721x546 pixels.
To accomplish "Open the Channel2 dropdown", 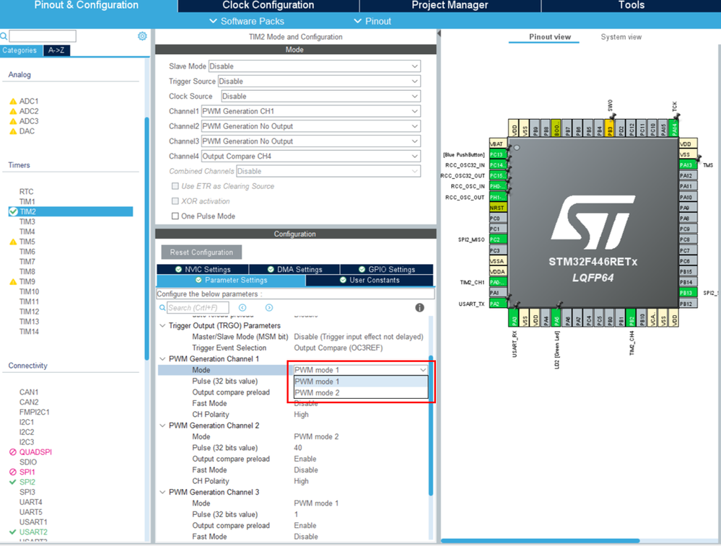I will (x=311, y=126).
